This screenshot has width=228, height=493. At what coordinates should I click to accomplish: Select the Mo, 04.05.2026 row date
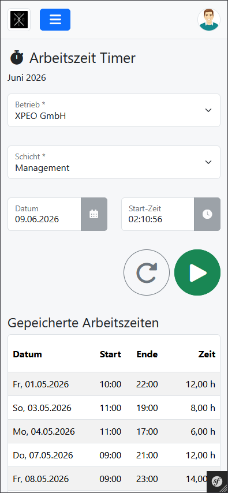[44, 432]
